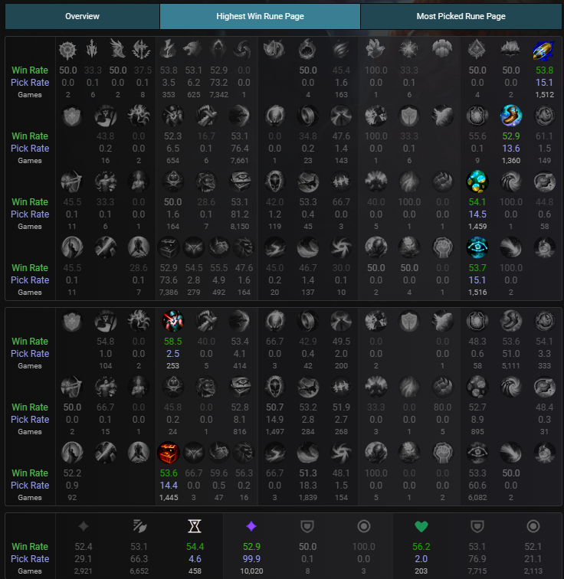Select the Hail of Blades keystone icon

click(244, 51)
